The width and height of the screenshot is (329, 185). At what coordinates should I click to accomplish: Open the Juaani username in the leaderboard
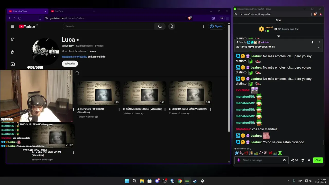click(x=269, y=27)
